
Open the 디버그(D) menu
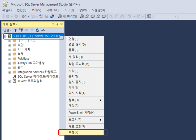[53, 10]
